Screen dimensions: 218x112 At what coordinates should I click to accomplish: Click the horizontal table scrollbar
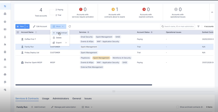coord(84,85)
